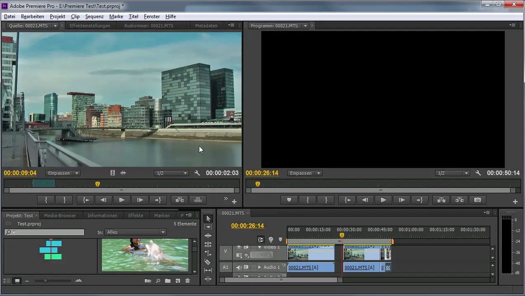Toggle Video 1 track output eye
This screenshot has height=296, width=525.
[239, 247]
